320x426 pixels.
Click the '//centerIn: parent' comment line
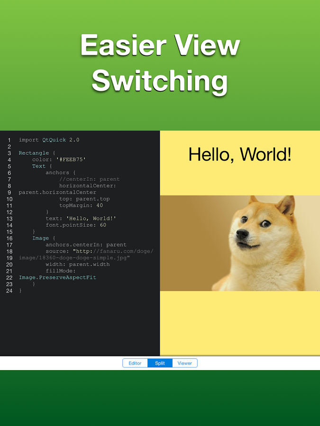(x=90, y=179)
